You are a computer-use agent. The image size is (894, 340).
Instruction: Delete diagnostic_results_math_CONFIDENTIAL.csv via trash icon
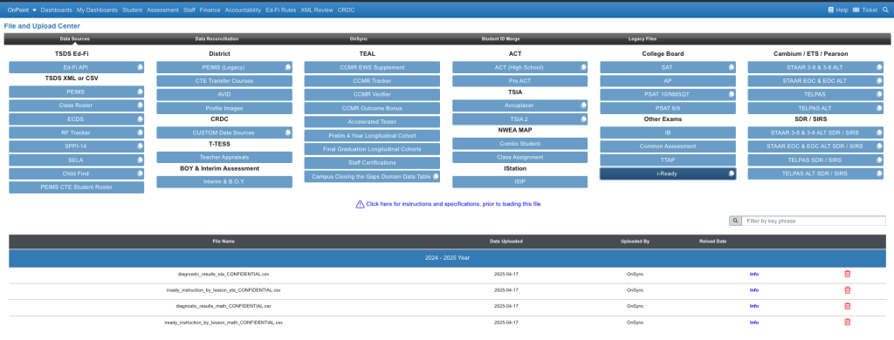pos(847,306)
